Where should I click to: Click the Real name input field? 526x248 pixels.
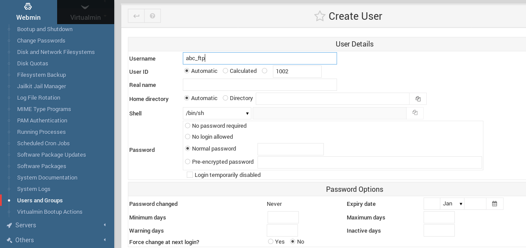coord(260,85)
